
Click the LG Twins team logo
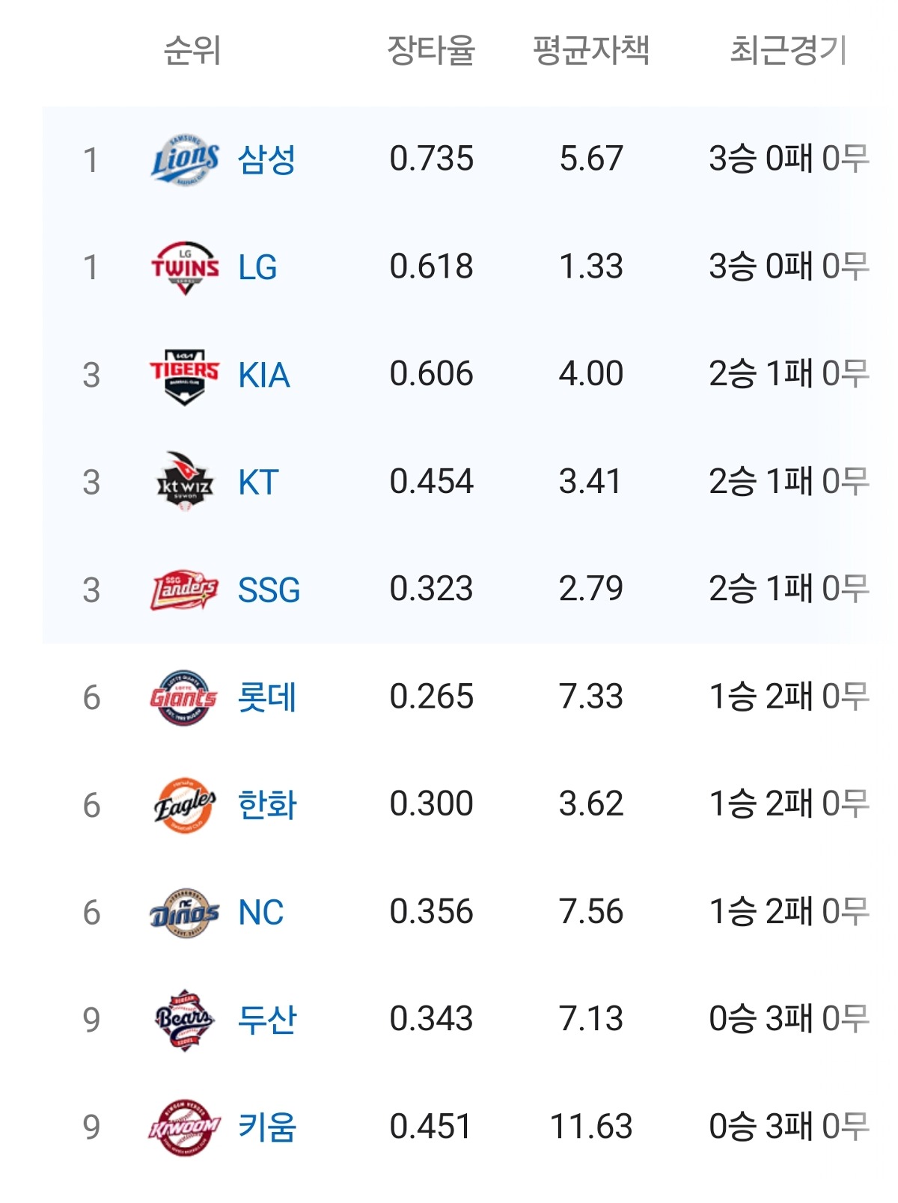click(184, 268)
